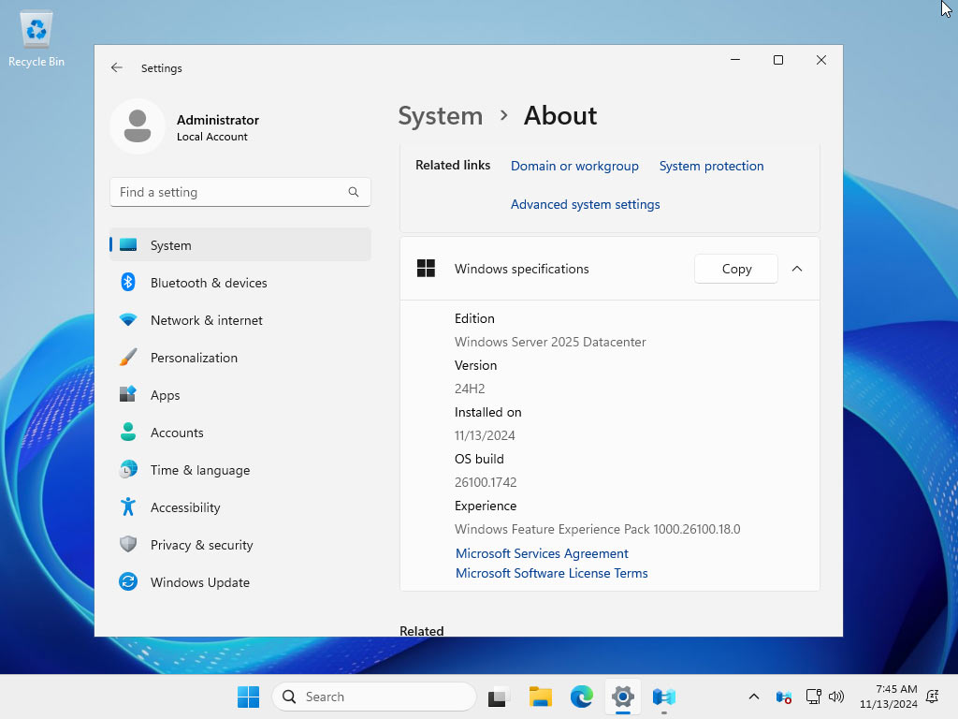The height and width of the screenshot is (719, 958).
Task: Click the search magnifier in Find a setting
Action: click(353, 192)
